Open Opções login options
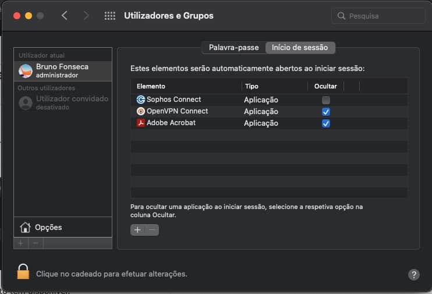The height and width of the screenshot is (294, 432). (x=48, y=227)
